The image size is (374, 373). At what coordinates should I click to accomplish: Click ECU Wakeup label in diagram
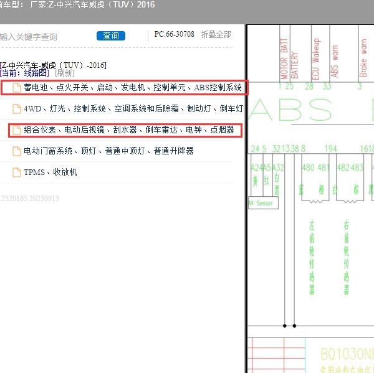point(316,59)
